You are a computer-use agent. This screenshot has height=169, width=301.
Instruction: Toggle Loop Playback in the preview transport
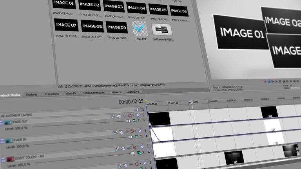click(269, 82)
